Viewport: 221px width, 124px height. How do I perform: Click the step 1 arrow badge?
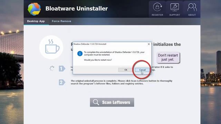pos(62,69)
